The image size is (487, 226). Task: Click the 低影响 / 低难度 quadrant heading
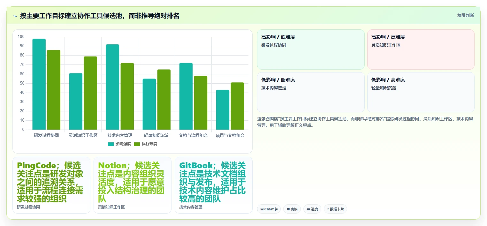278,80
